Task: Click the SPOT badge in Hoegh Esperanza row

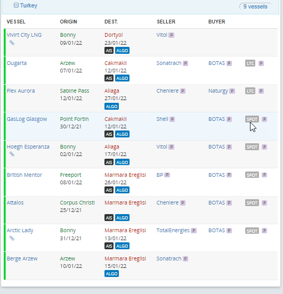Action: pos(252,147)
